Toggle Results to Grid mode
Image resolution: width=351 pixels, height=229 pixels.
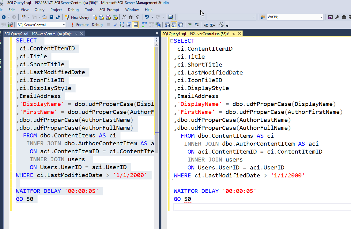point(174,25)
